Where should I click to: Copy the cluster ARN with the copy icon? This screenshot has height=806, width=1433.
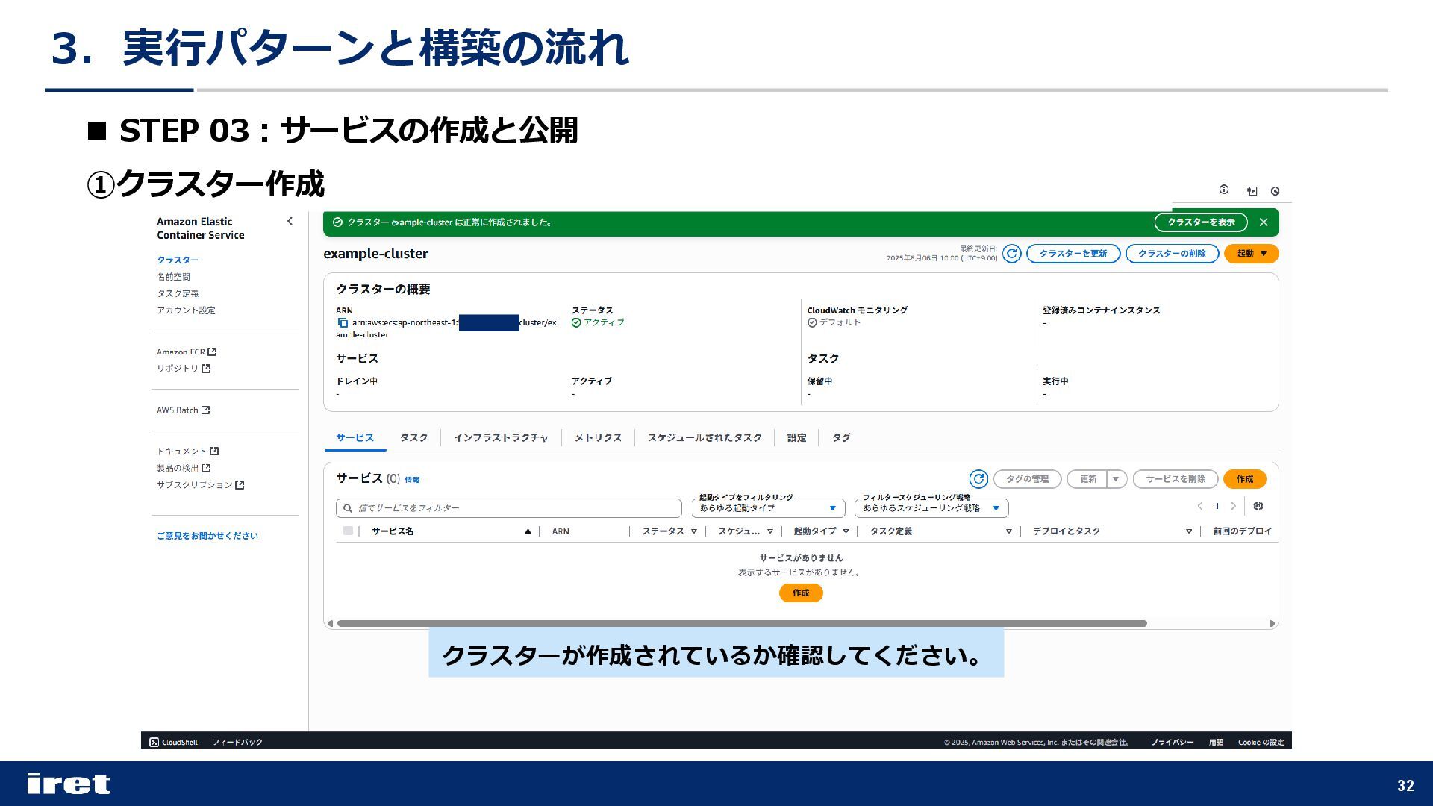click(x=343, y=322)
